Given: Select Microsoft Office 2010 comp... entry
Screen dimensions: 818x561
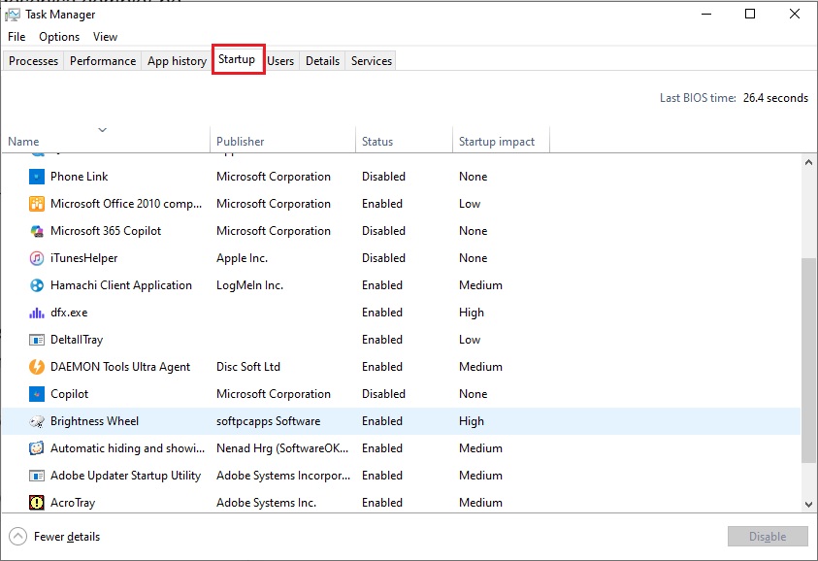Looking at the screenshot, I should 126,204.
